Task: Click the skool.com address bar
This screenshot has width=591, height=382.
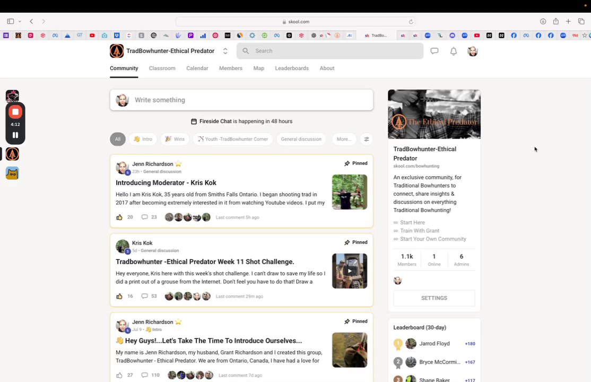Action: tap(295, 22)
